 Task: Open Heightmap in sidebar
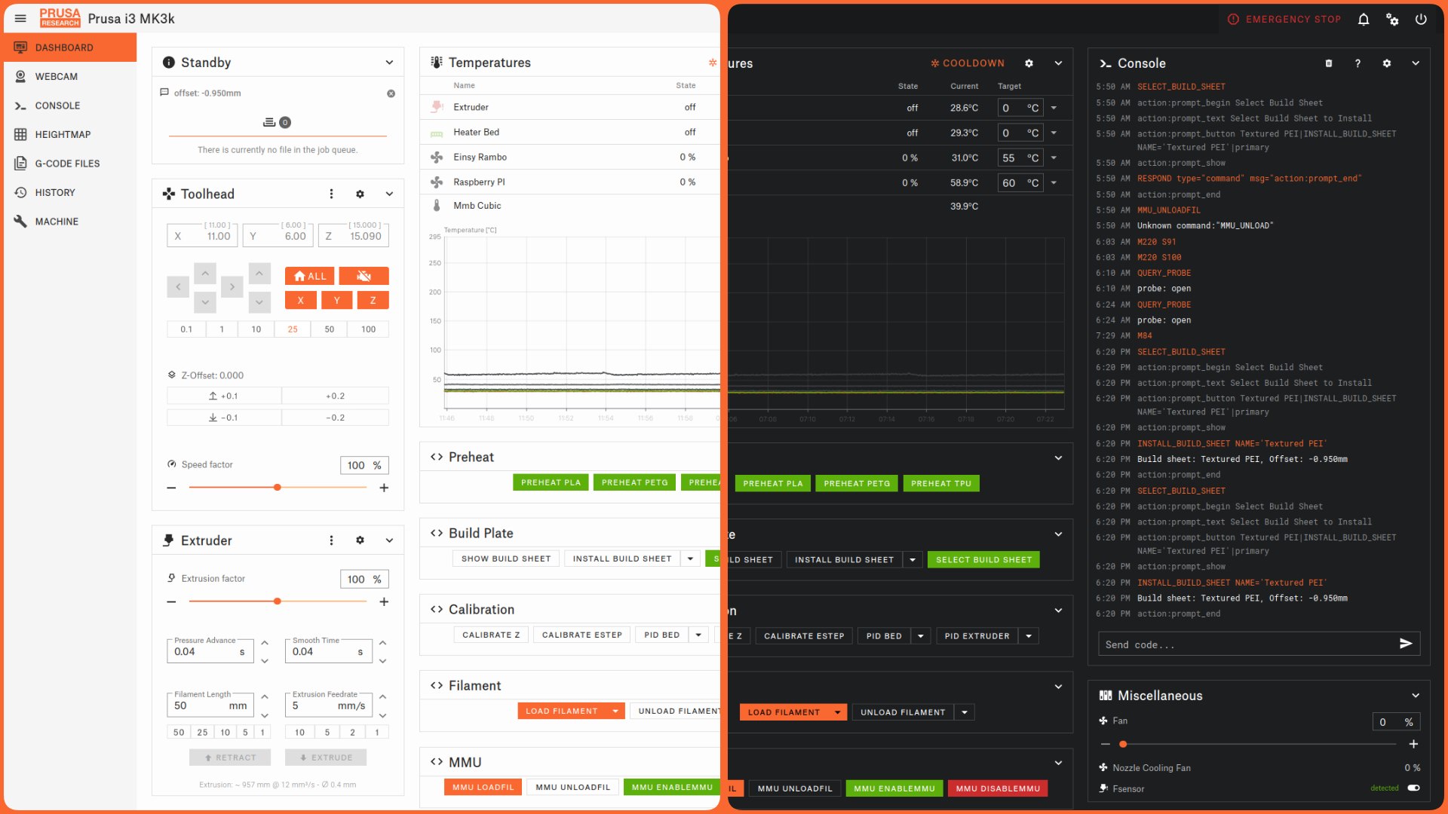click(63, 134)
